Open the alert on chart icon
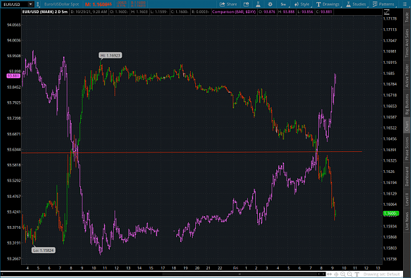The width and height of the screenshot is (411, 278). 246,4
